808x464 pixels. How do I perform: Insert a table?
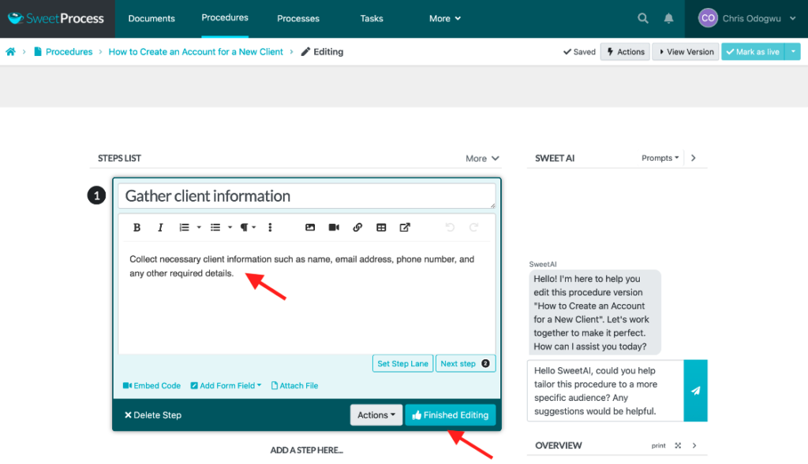click(x=381, y=228)
